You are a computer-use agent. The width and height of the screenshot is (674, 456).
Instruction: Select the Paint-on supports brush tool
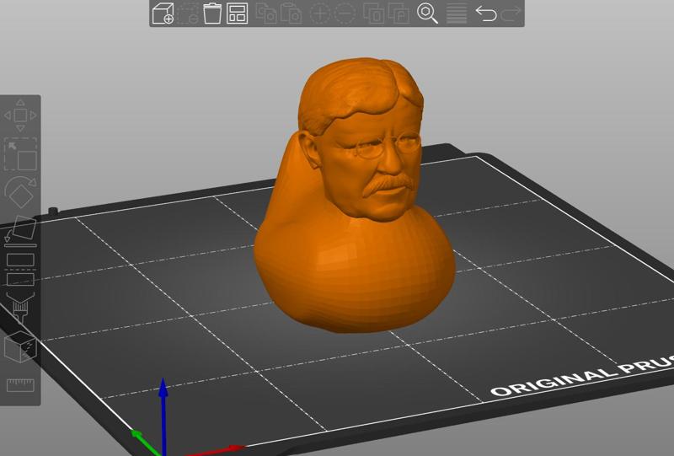[x=20, y=308]
